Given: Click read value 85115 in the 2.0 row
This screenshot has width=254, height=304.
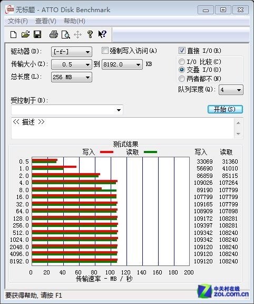Looking at the screenshot, I should (x=230, y=176).
